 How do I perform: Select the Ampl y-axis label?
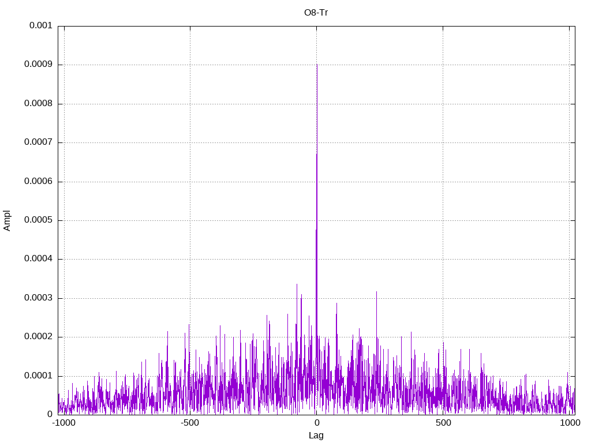[x=7, y=220]
